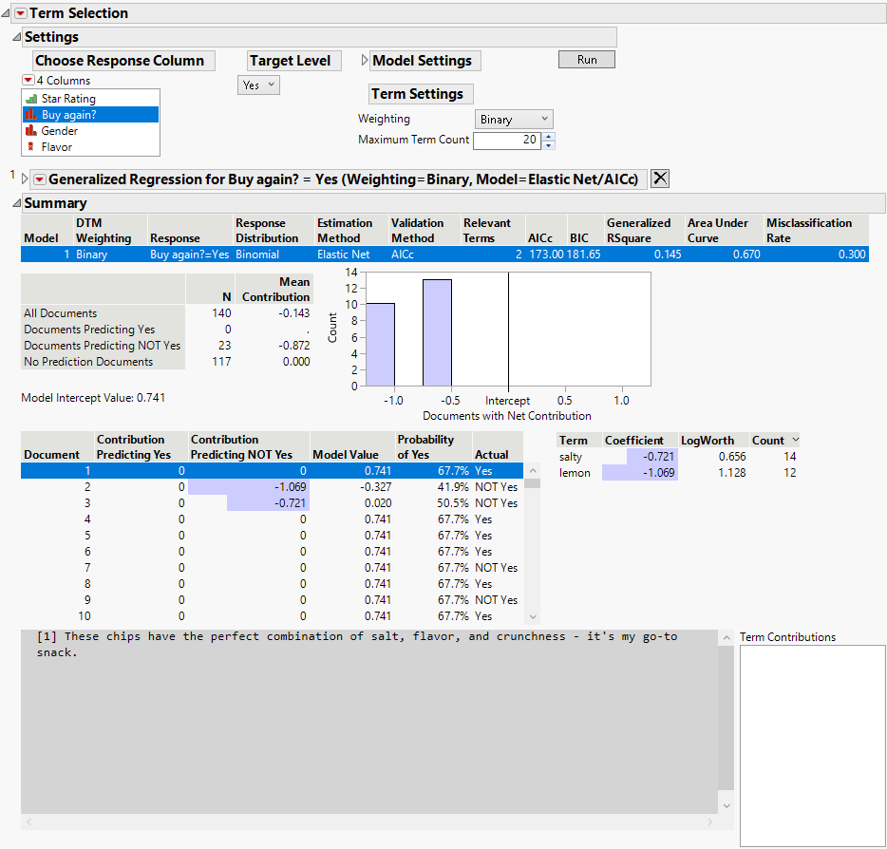Select Buy again? response column

coord(68,115)
